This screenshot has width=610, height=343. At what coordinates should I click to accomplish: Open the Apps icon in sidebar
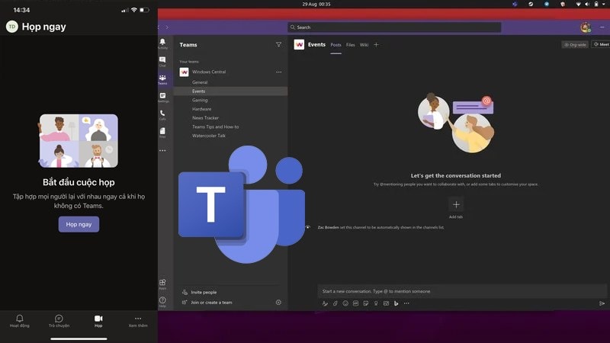click(162, 284)
